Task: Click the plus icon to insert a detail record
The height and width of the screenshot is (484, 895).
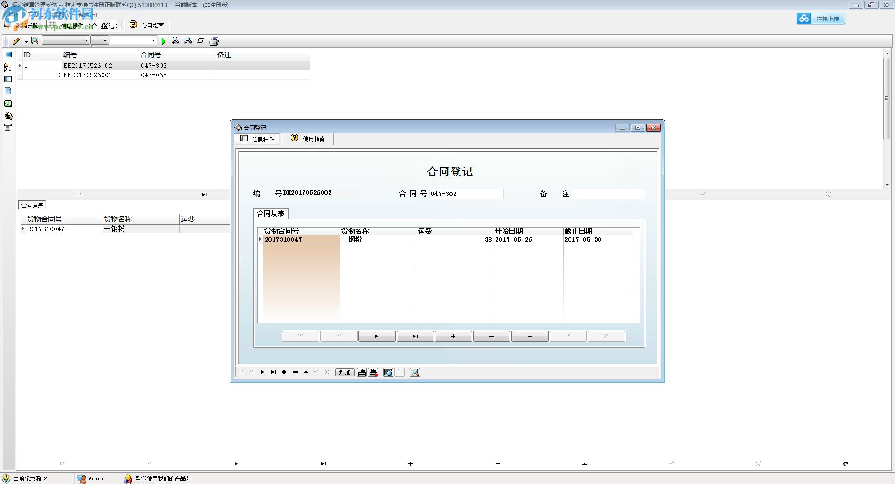Action: click(452, 336)
